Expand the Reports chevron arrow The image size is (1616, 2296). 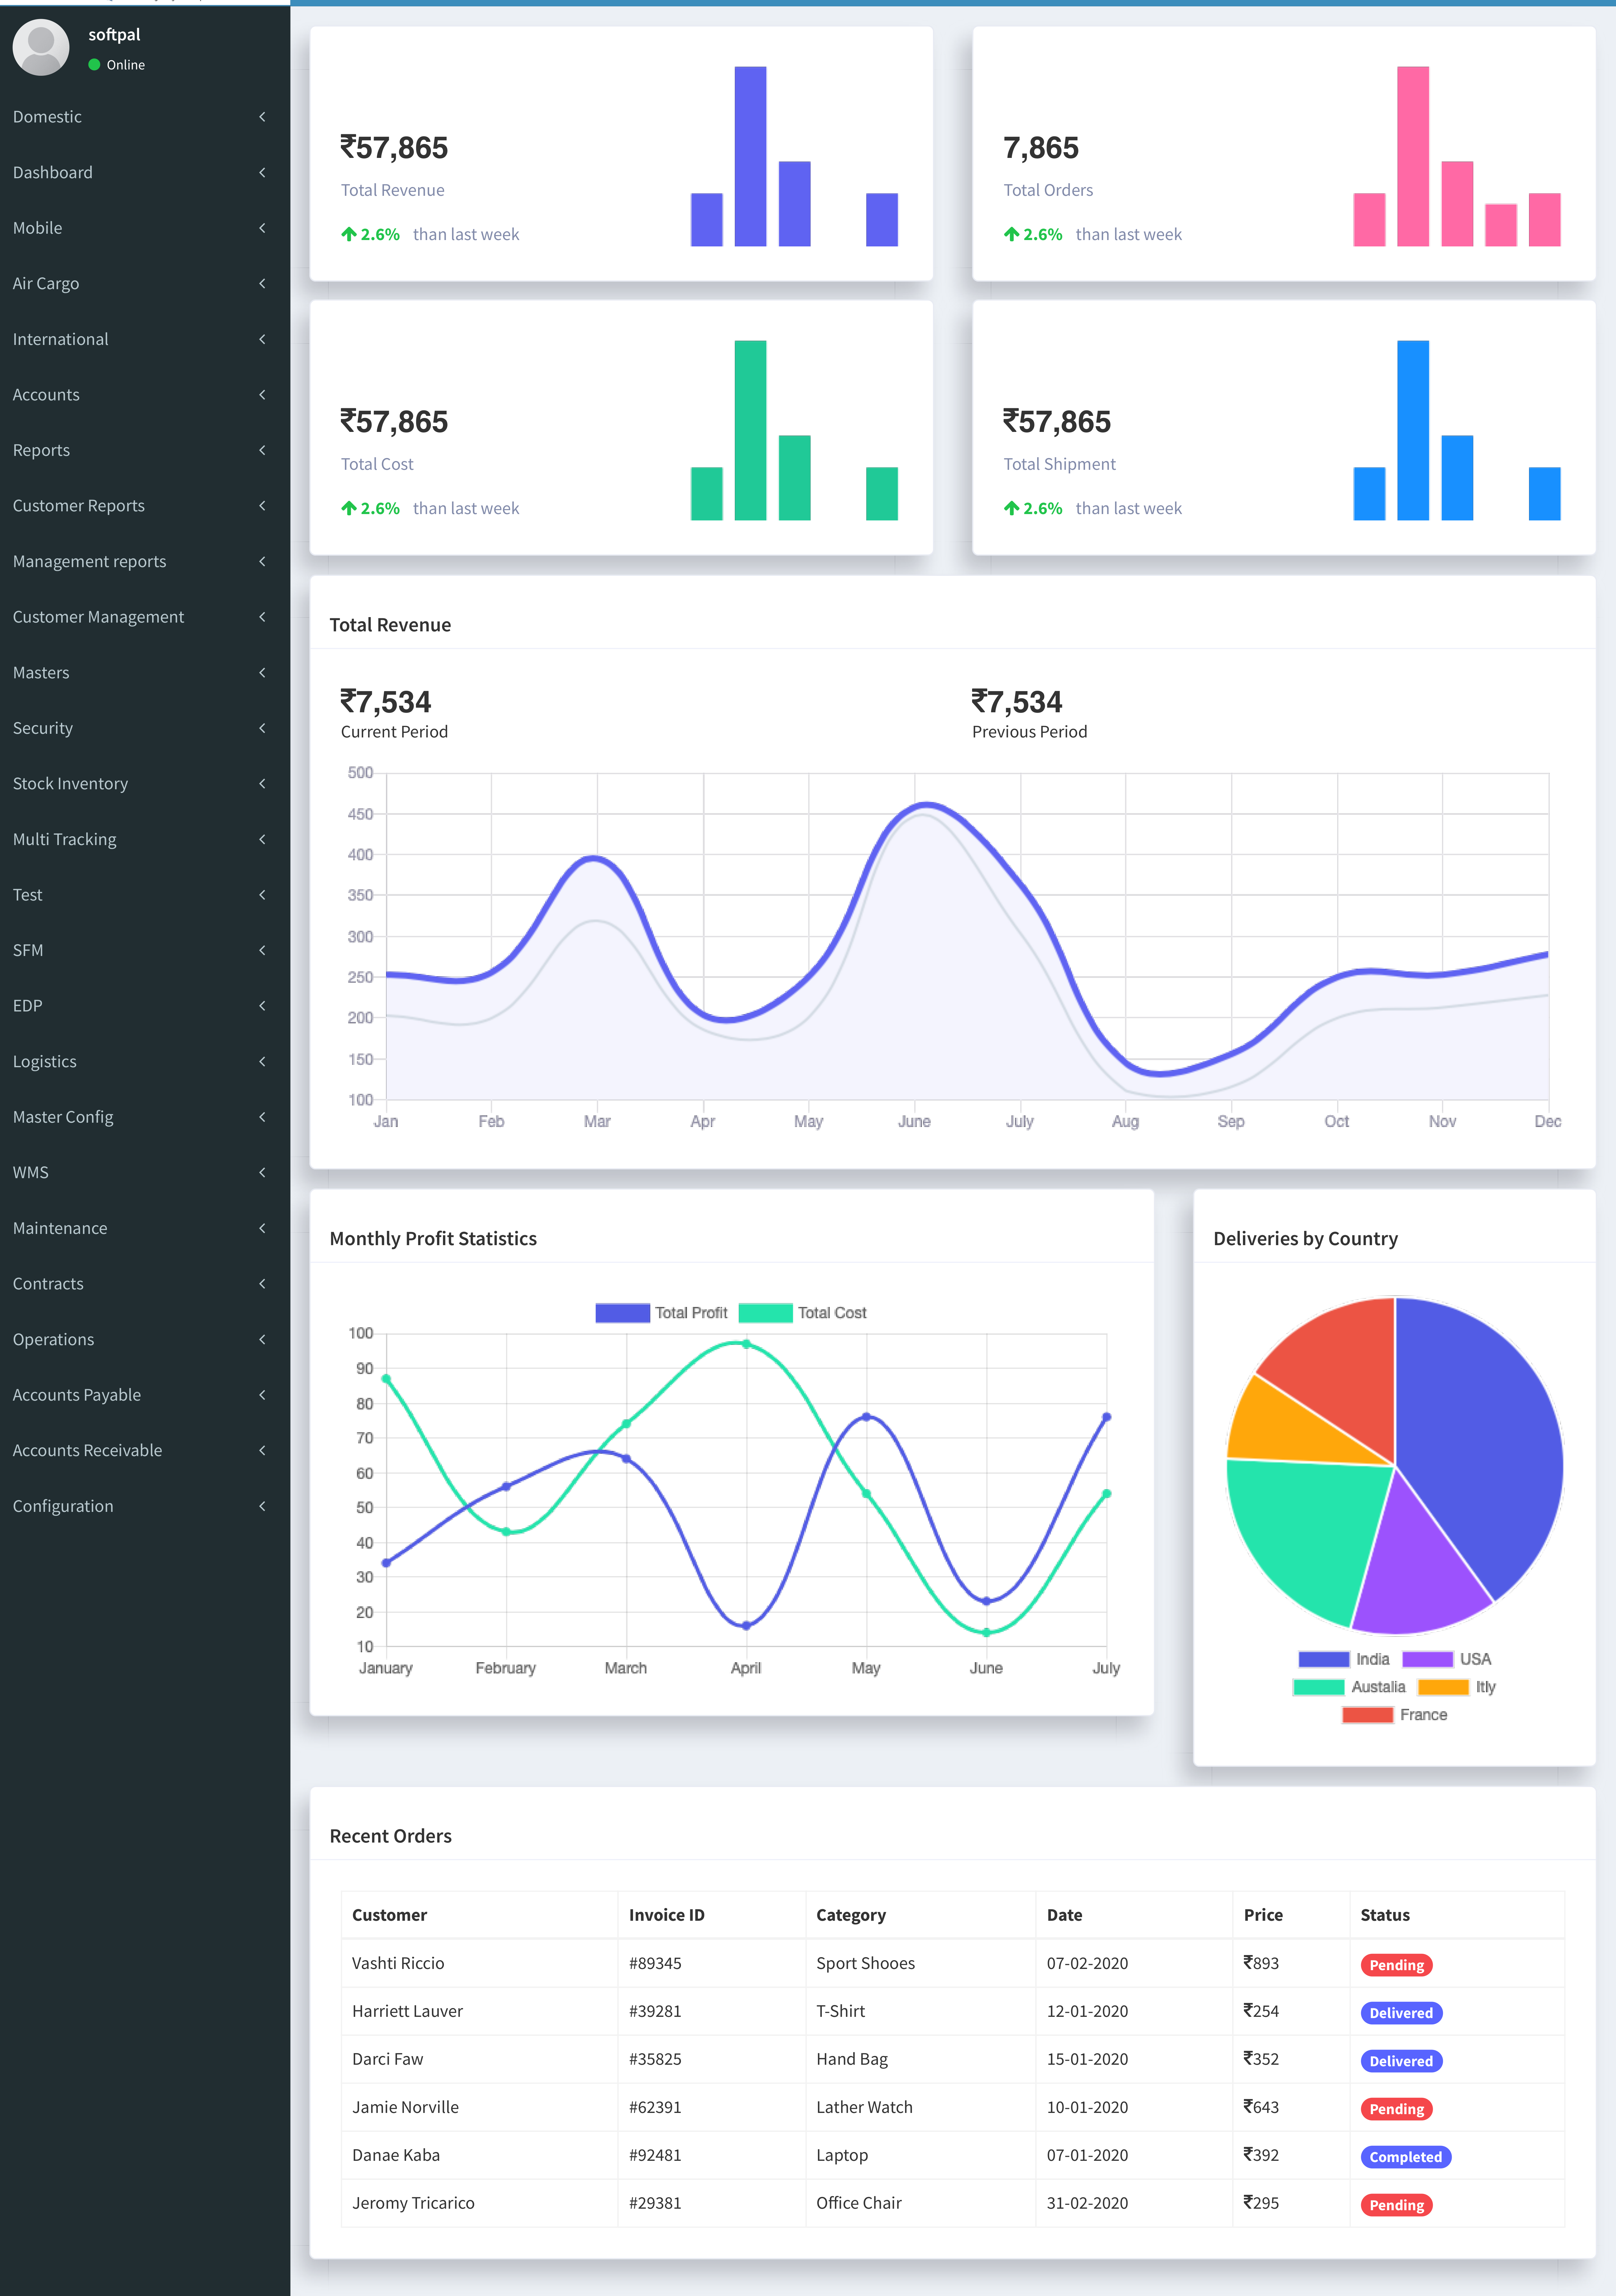(x=262, y=450)
